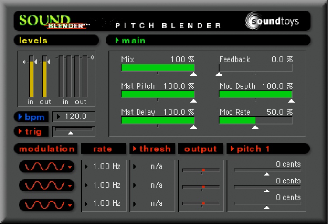
Task: Click the Mod Rate 50.0 % value
Action: pyautogui.click(x=280, y=112)
